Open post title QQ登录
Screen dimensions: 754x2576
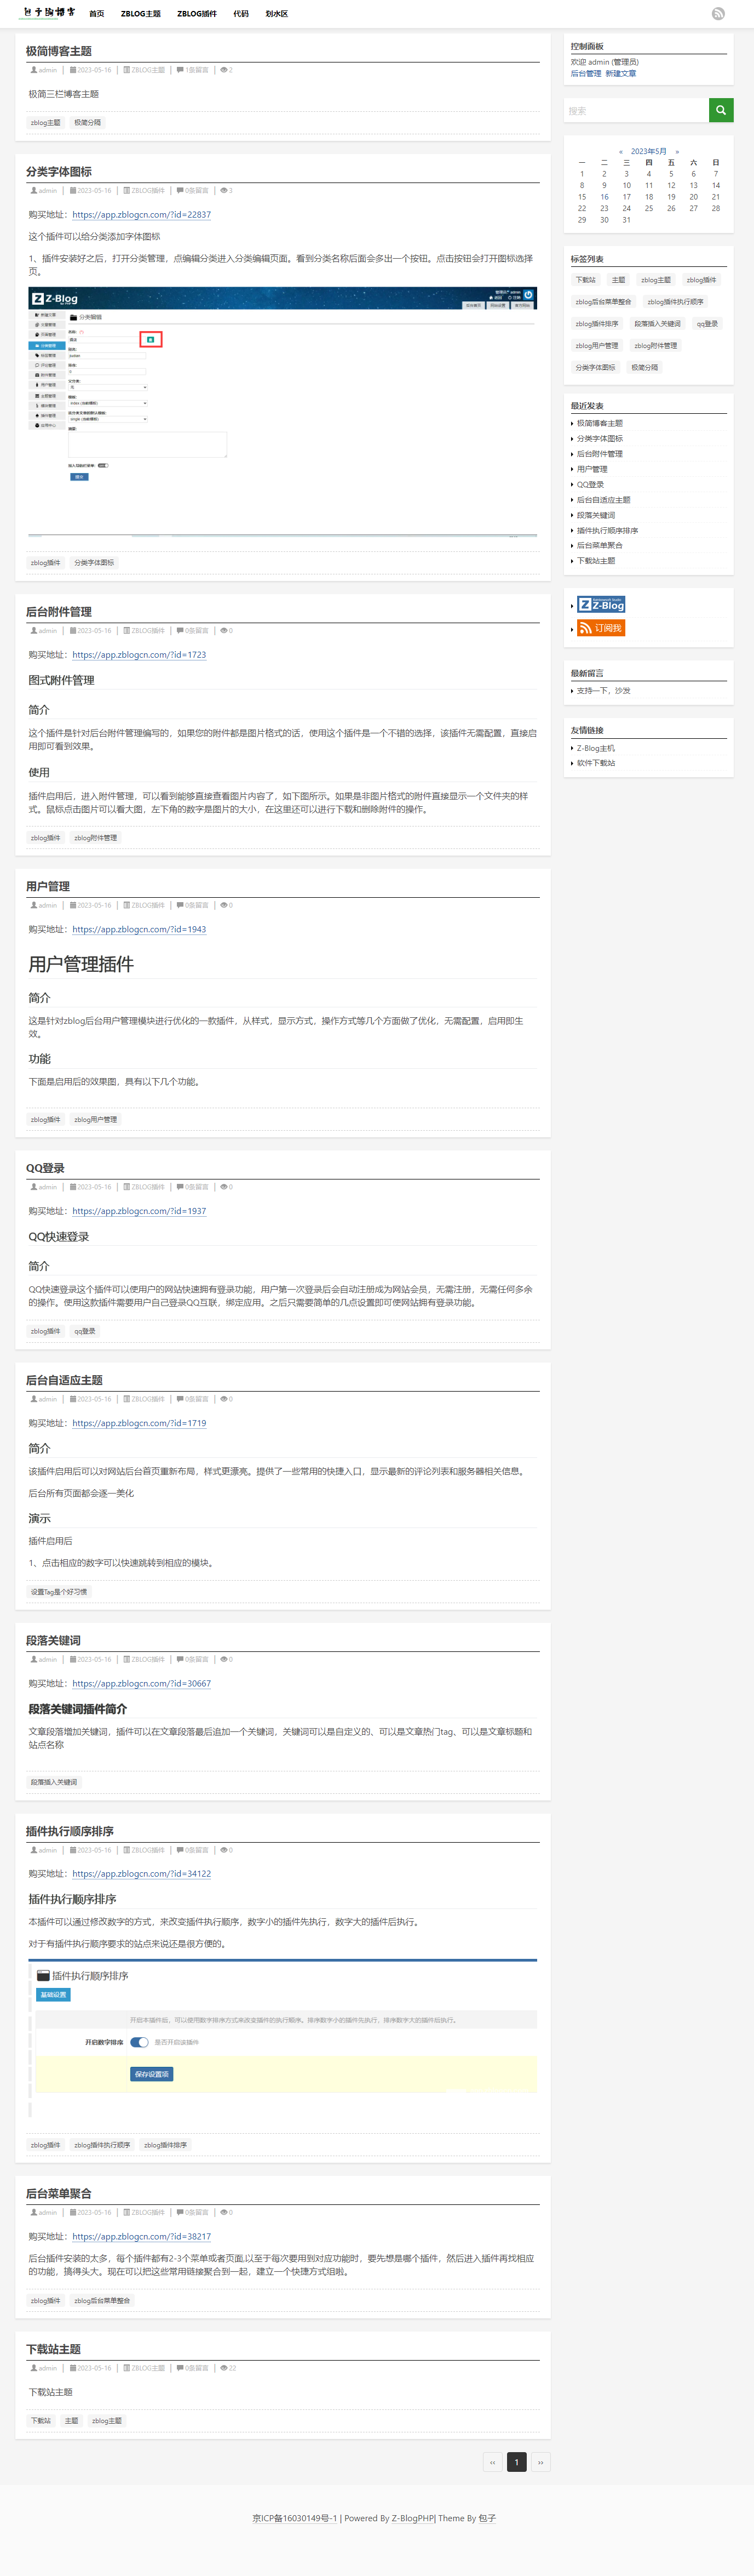click(x=45, y=1168)
